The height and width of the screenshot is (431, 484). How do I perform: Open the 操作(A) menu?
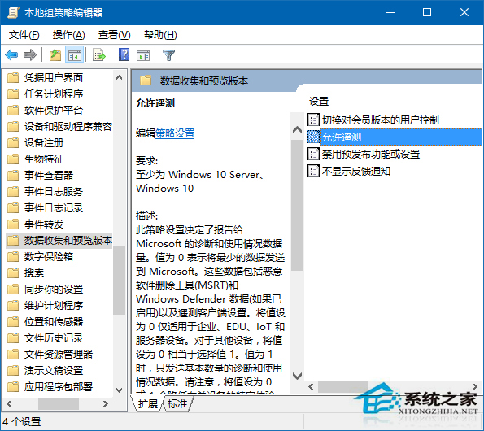(x=69, y=35)
